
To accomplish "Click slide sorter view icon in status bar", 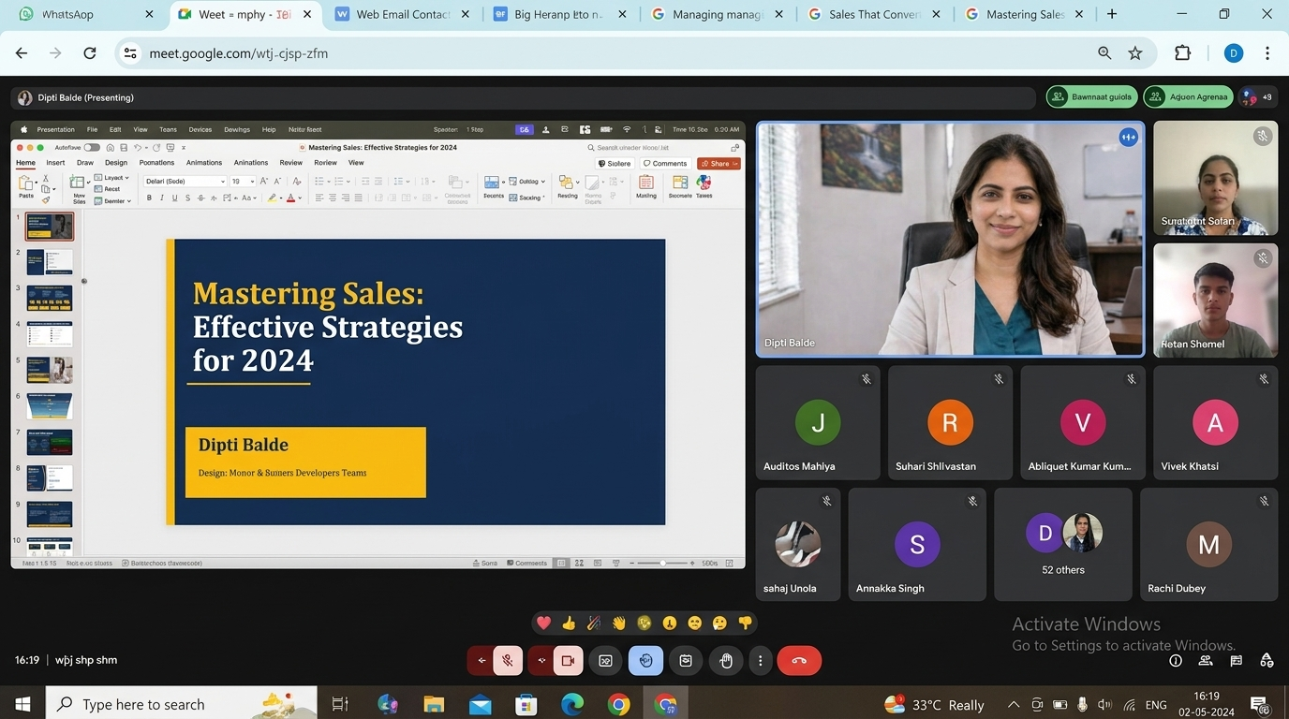I will click(579, 564).
